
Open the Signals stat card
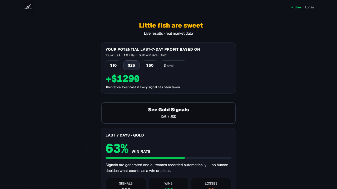126,183
